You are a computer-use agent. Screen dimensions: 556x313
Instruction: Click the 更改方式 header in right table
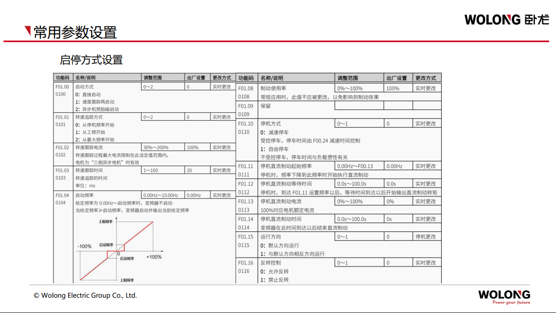pos(426,78)
